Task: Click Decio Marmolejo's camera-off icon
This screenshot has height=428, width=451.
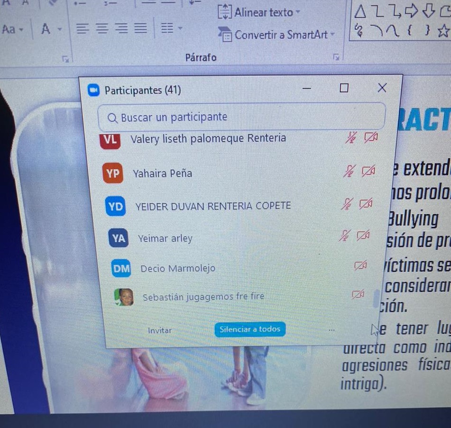Action: coord(362,267)
